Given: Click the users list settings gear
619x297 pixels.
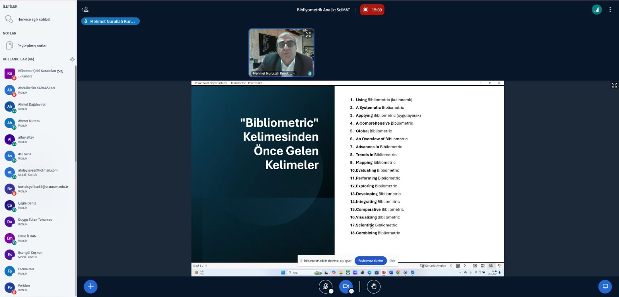Looking at the screenshot, I should (x=72, y=59).
